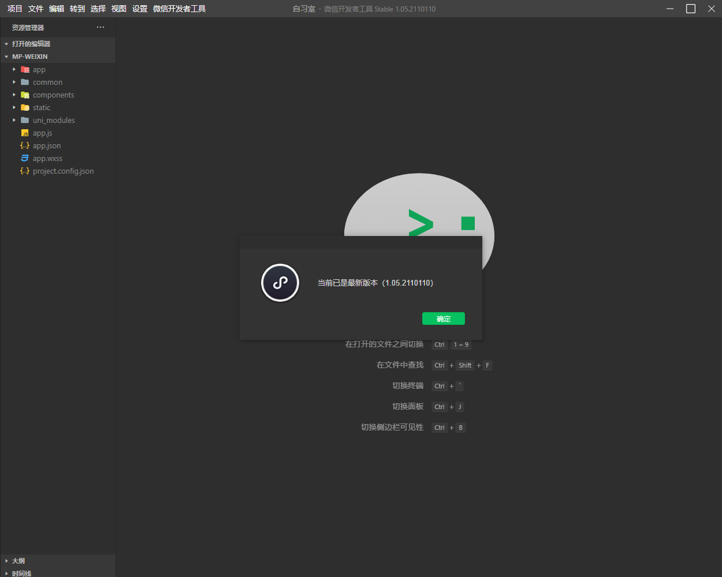
Task: Close the developer tools window
Action: click(x=712, y=9)
